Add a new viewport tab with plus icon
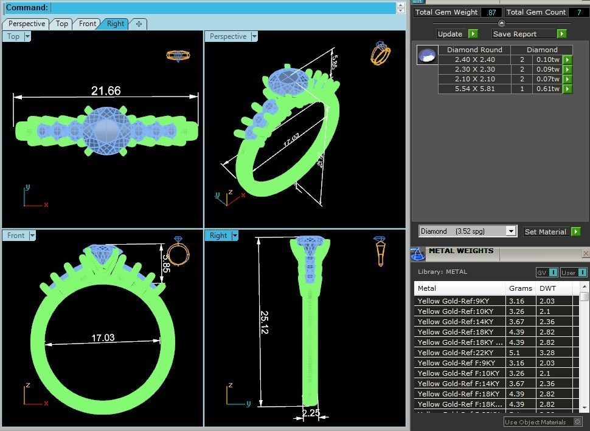 click(139, 24)
